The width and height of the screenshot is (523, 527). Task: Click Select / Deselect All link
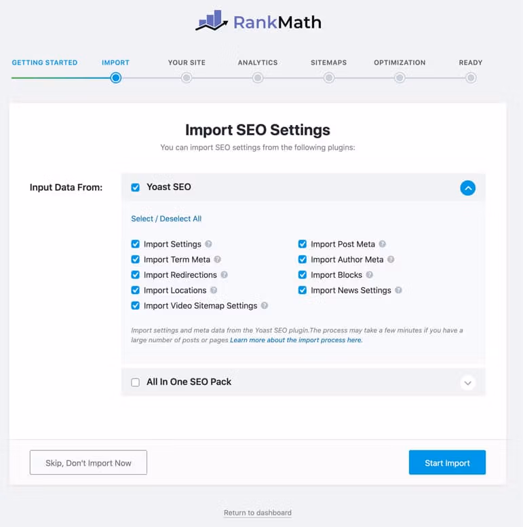(x=166, y=219)
